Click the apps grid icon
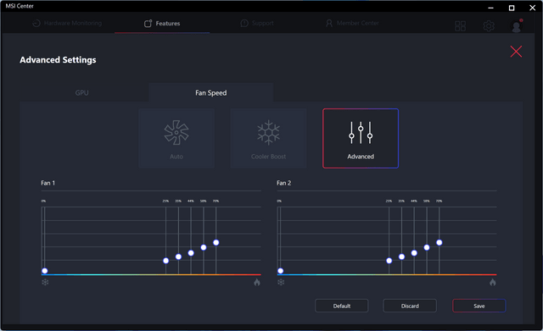 tap(460, 26)
